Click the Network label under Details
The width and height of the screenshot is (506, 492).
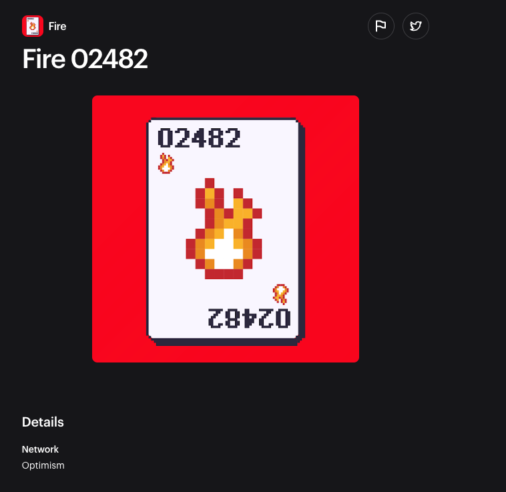tap(40, 449)
